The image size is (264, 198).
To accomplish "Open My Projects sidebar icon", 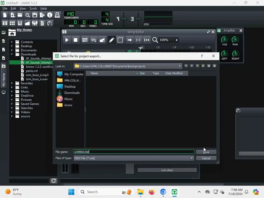I will (4, 41).
